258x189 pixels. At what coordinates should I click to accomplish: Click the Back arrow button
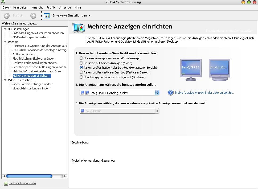coord(7,16)
